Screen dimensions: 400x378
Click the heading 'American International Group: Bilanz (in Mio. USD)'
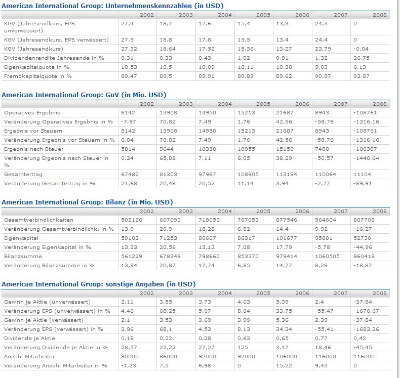point(87,202)
